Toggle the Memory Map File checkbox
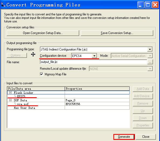This screenshot has width=160, height=141. click(41, 74)
